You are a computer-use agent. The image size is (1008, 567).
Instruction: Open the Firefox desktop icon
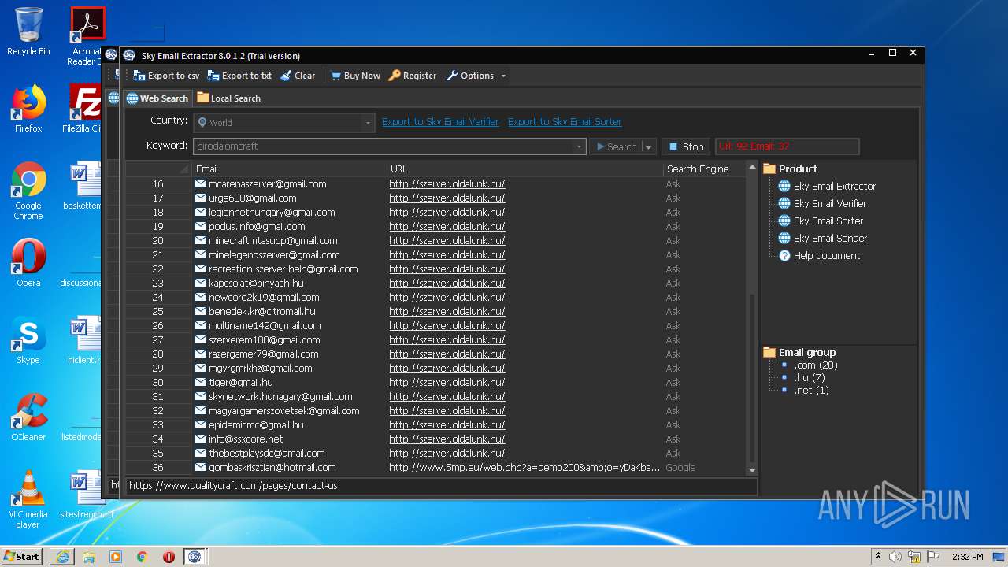[x=28, y=109]
